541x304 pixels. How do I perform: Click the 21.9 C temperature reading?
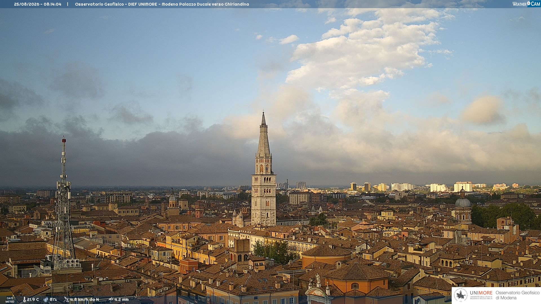33,299
